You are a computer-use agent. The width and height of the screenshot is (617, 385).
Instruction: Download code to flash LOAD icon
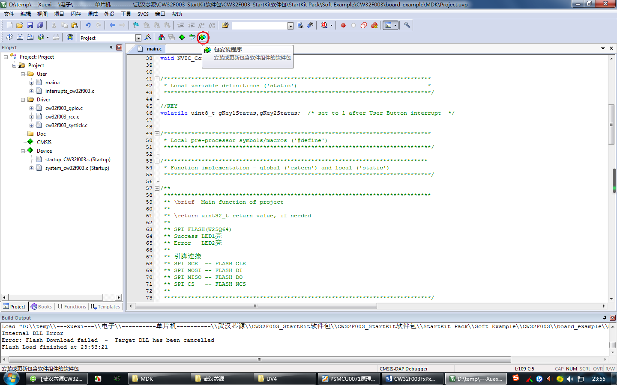click(x=70, y=37)
